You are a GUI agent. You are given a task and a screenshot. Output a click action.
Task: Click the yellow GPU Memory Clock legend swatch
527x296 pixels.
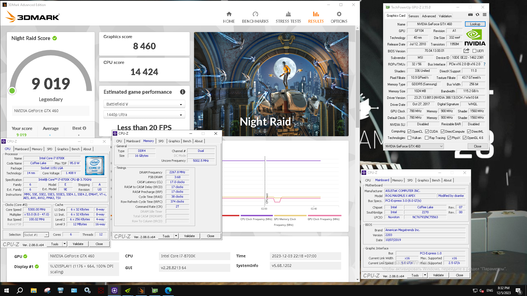(290, 215)
